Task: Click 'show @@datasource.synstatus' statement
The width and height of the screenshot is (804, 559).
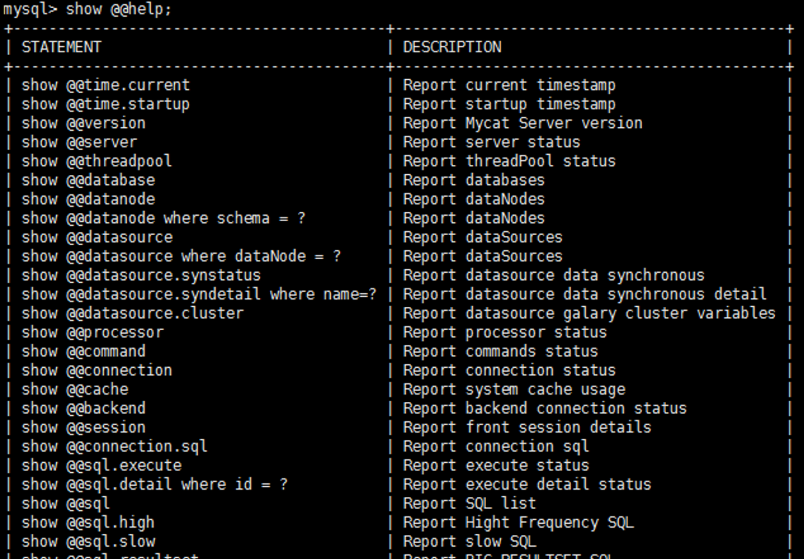Action: pos(141,276)
